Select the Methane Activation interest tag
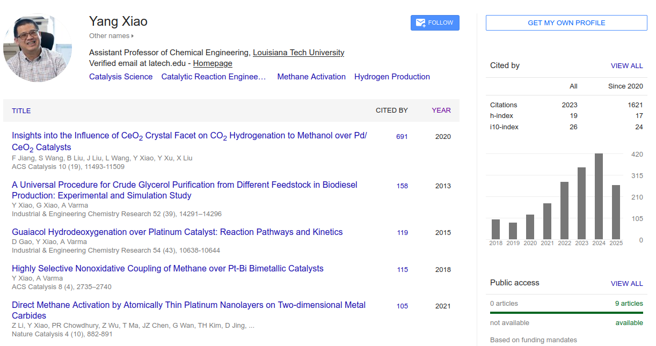656x346 pixels. tap(311, 77)
